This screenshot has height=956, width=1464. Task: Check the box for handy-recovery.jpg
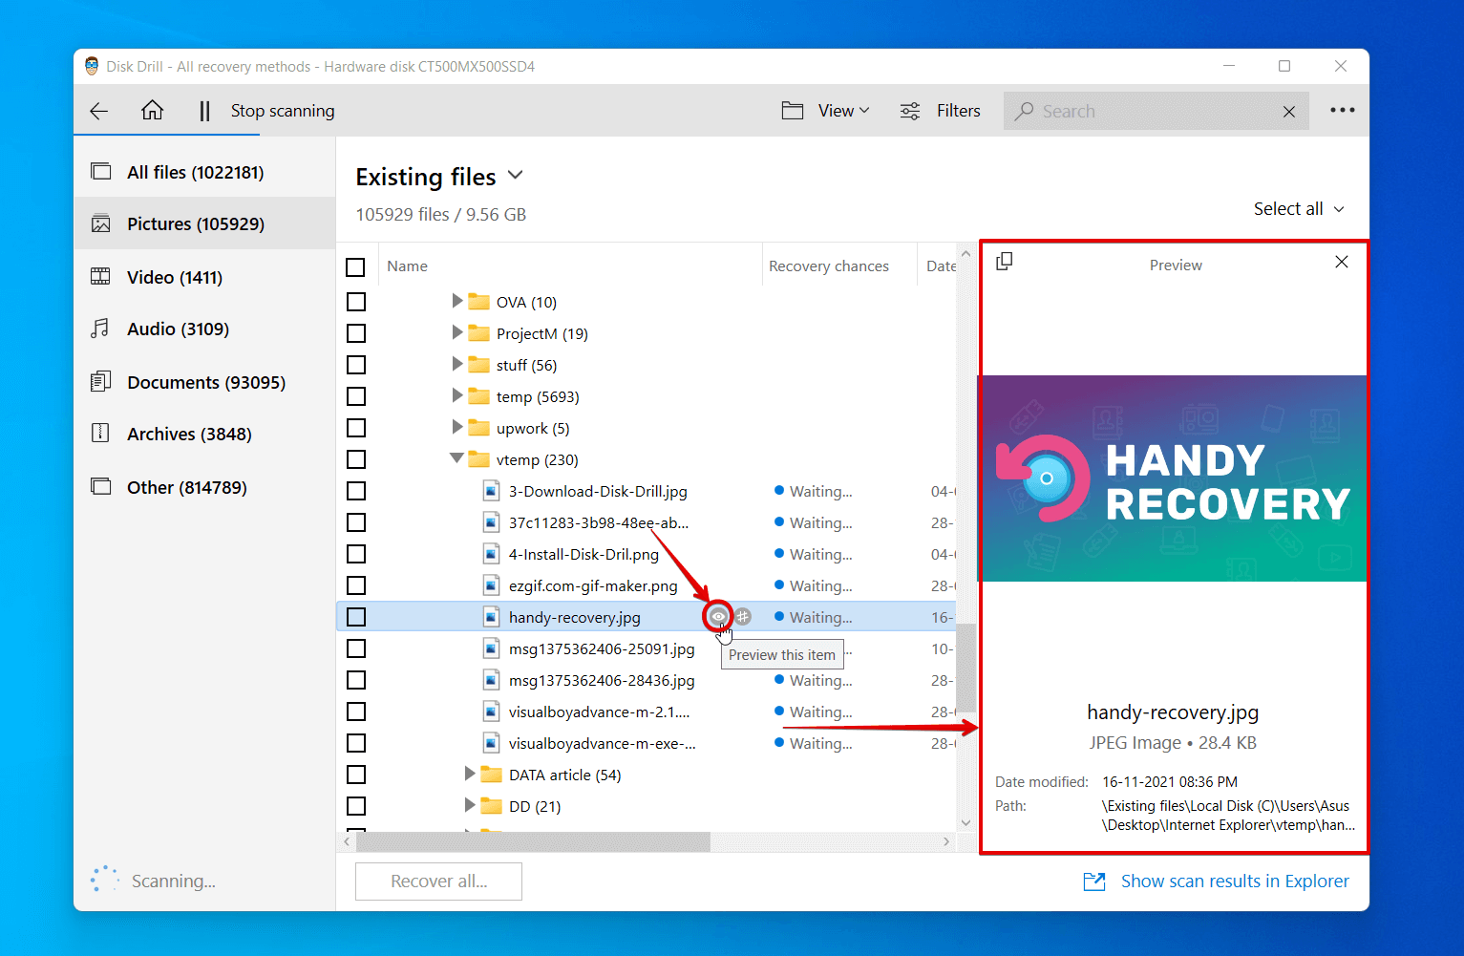click(356, 617)
